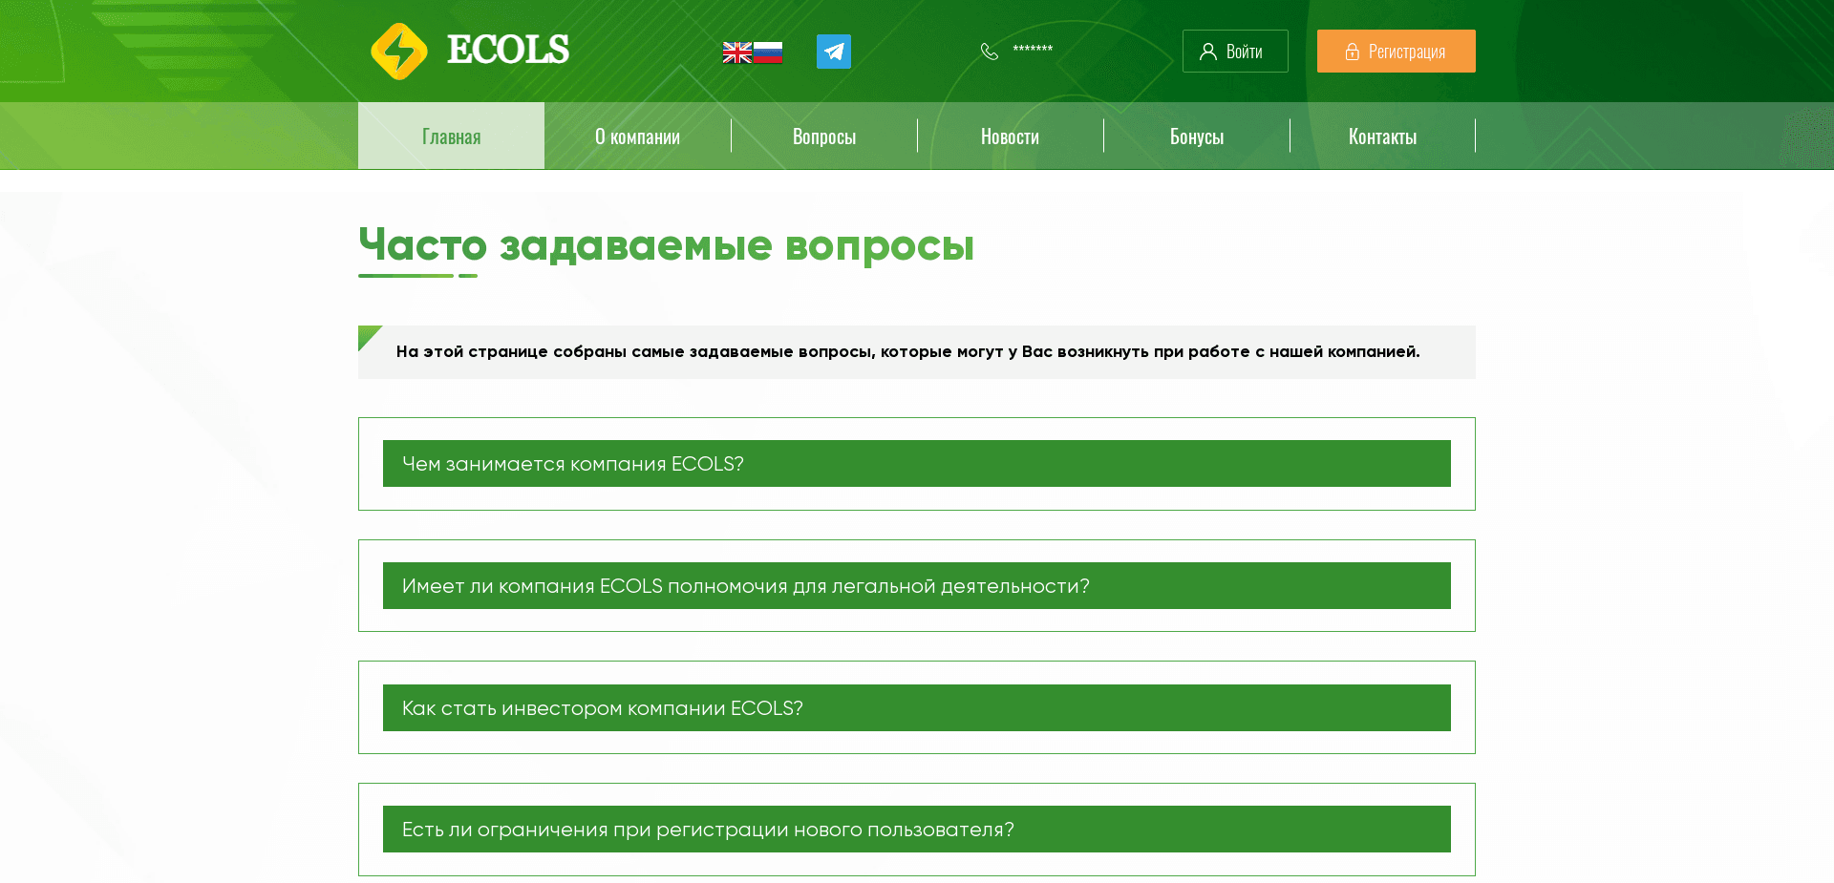Click the ECOLS lightning bolt logo

(401, 49)
